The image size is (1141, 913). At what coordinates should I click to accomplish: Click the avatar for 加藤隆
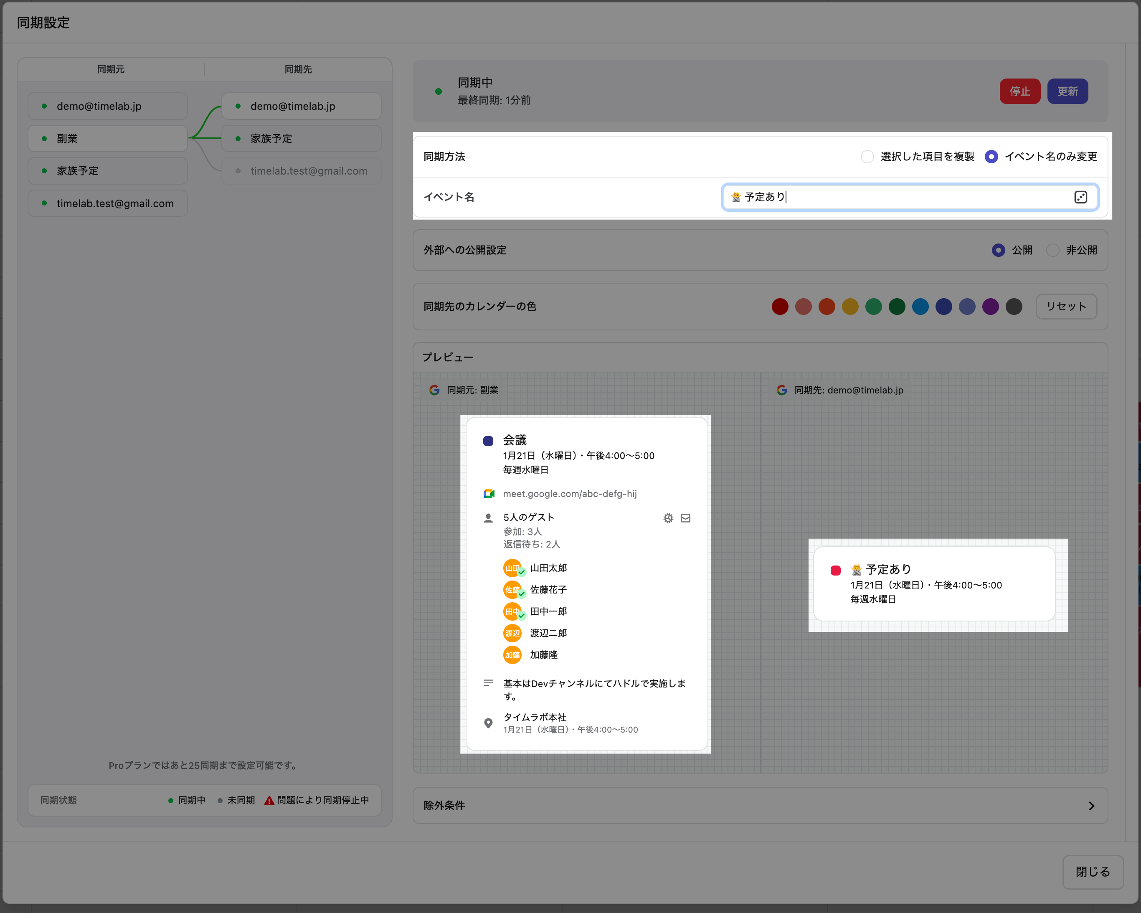point(512,655)
